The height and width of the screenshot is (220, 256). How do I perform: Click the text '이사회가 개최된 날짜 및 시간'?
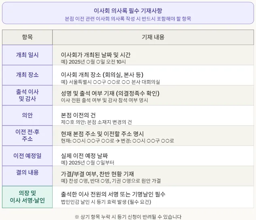(96, 55)
